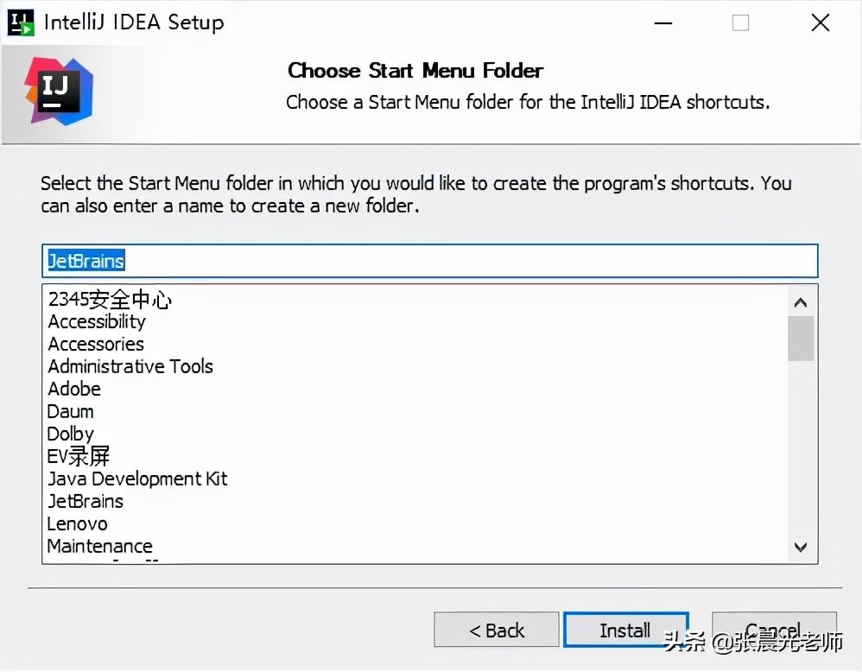Close the IntelliJ IDEA Setup window
The height and width of the screenshot is (672, 862).
tap(820, 23)
